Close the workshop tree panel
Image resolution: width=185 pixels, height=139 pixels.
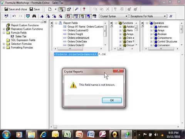tap(45, 22)
